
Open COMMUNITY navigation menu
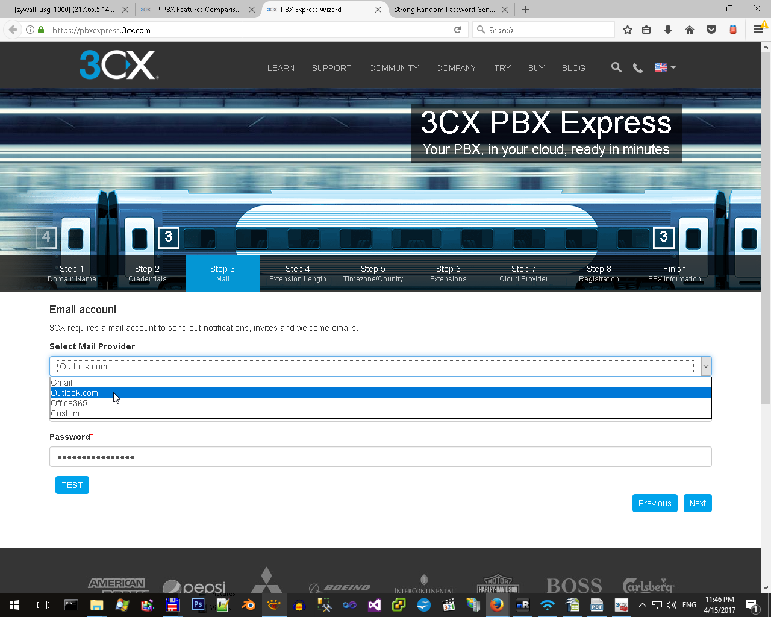(x=394, y=68)
